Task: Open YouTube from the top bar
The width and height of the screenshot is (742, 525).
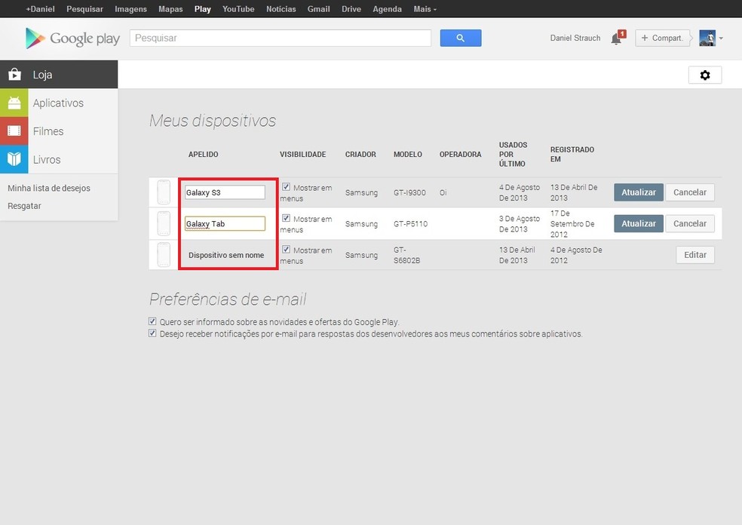Action: pos(238,9)
